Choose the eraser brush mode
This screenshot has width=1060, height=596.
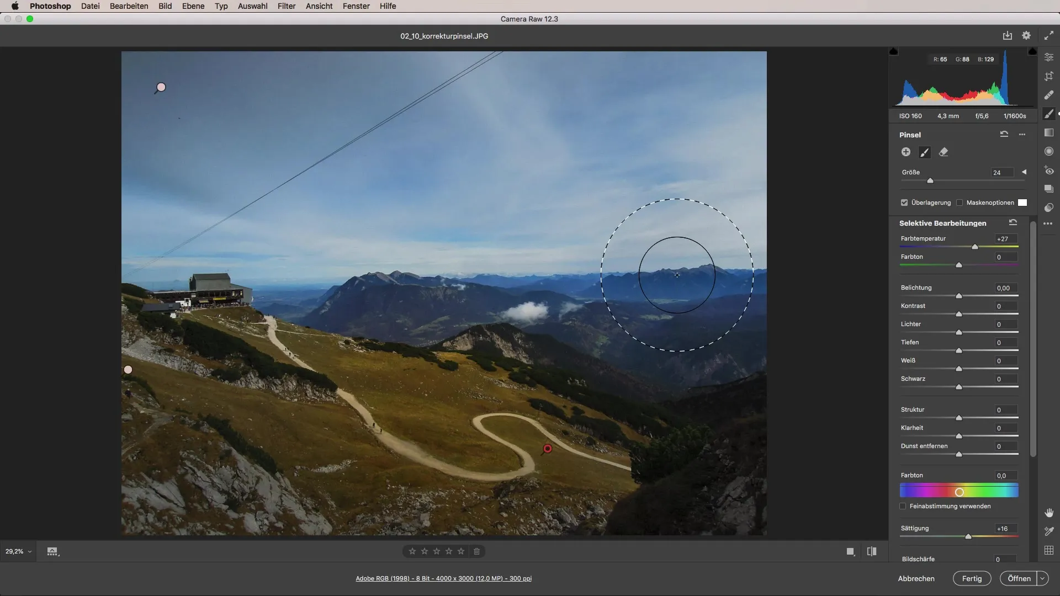click(x=944, y=152)
